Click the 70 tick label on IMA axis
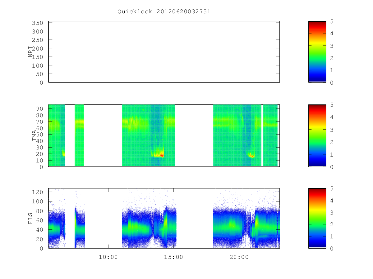The height and width of the screenshot is (279, 373). 39,122
